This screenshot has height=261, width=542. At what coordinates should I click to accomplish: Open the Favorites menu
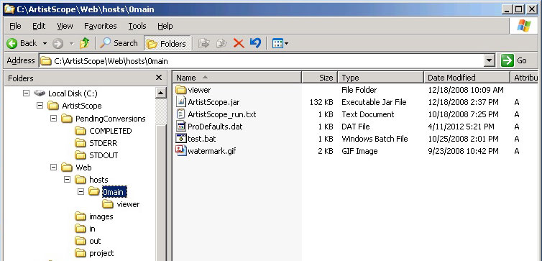pos(100,26)
